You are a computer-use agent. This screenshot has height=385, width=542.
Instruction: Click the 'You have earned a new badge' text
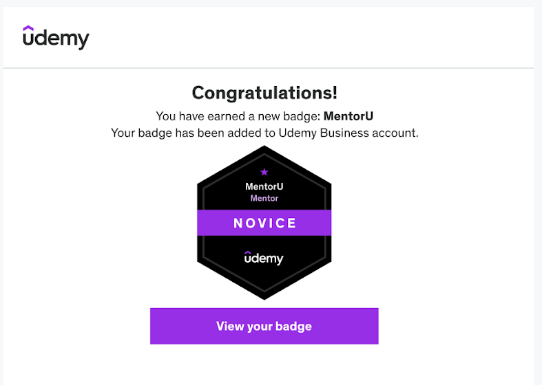tap(238, 115)
